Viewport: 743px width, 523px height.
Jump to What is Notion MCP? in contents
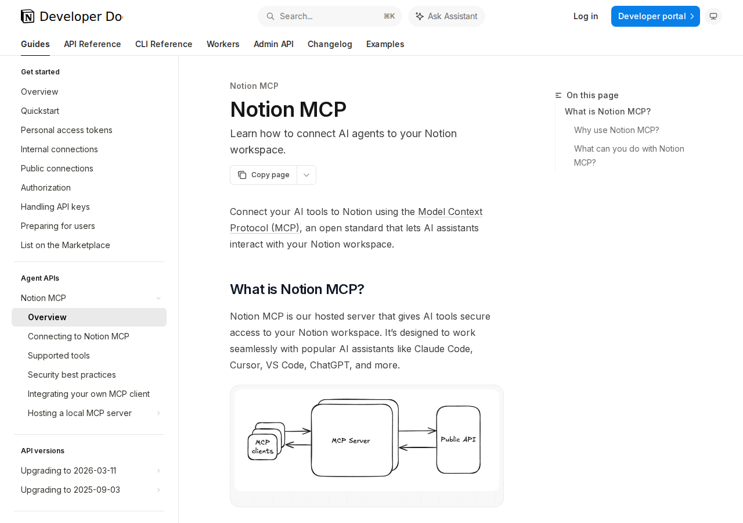click(608, 112)
